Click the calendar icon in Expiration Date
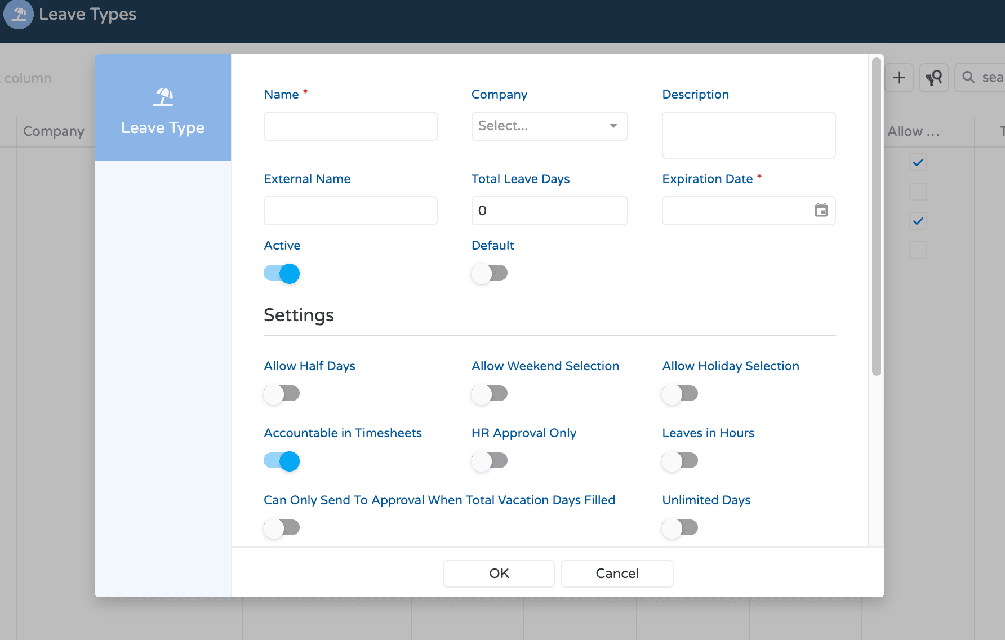This screenshot has height=640, width=1005. [x=821, y=211]
